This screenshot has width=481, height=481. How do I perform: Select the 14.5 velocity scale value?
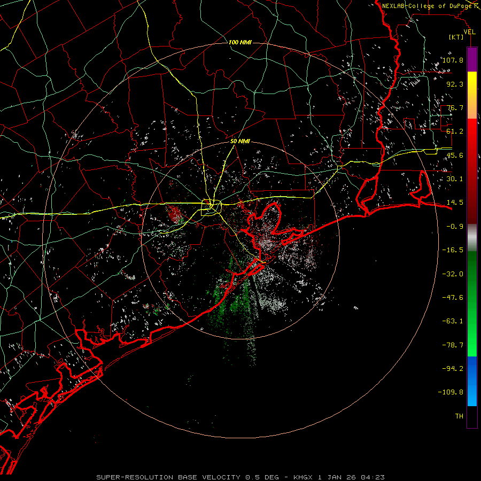click(455, 203)
